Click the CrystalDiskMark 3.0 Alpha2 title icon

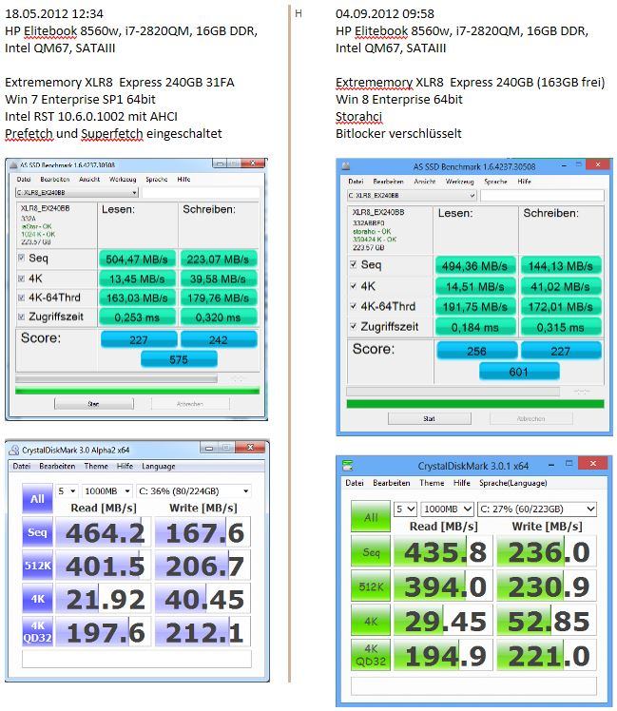click(x=13, y=450)
